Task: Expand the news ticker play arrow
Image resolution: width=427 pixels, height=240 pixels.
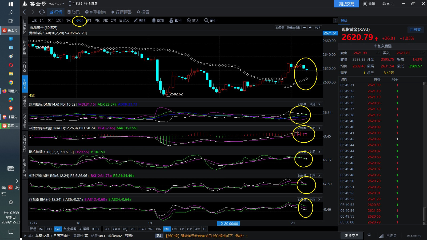Action: point(25,236)
